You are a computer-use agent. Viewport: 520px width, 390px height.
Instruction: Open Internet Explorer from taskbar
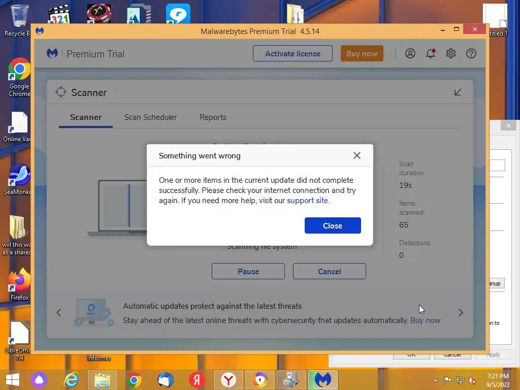71,380
